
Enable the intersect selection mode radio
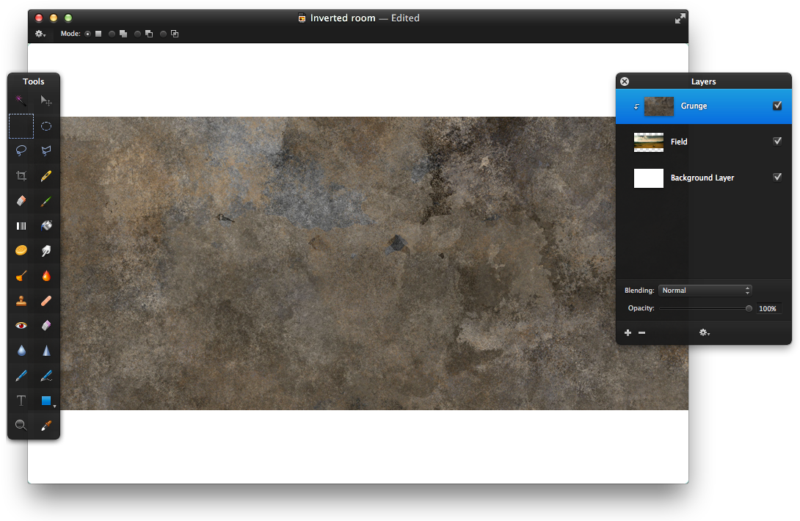164,34
